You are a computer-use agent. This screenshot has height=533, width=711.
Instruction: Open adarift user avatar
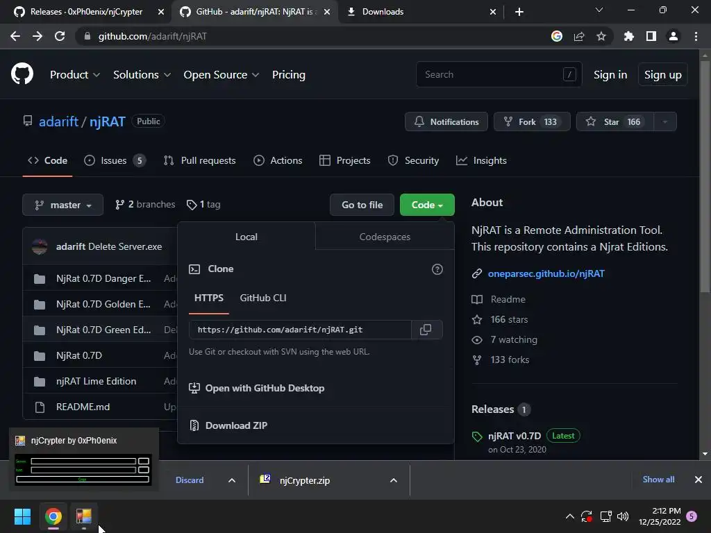click(x=40, y=246)
